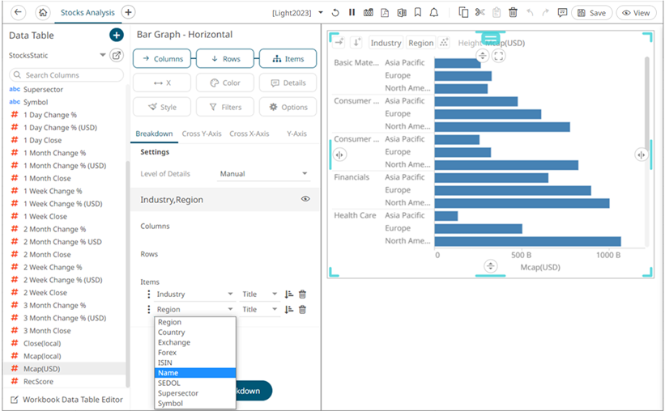Screen dimensions: 665x411
Task: Click the Save button
Action: click(591, 13)
